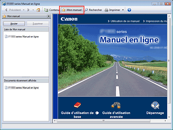
Task: Open the Contenu book icon
Action: tap(46, 10)
